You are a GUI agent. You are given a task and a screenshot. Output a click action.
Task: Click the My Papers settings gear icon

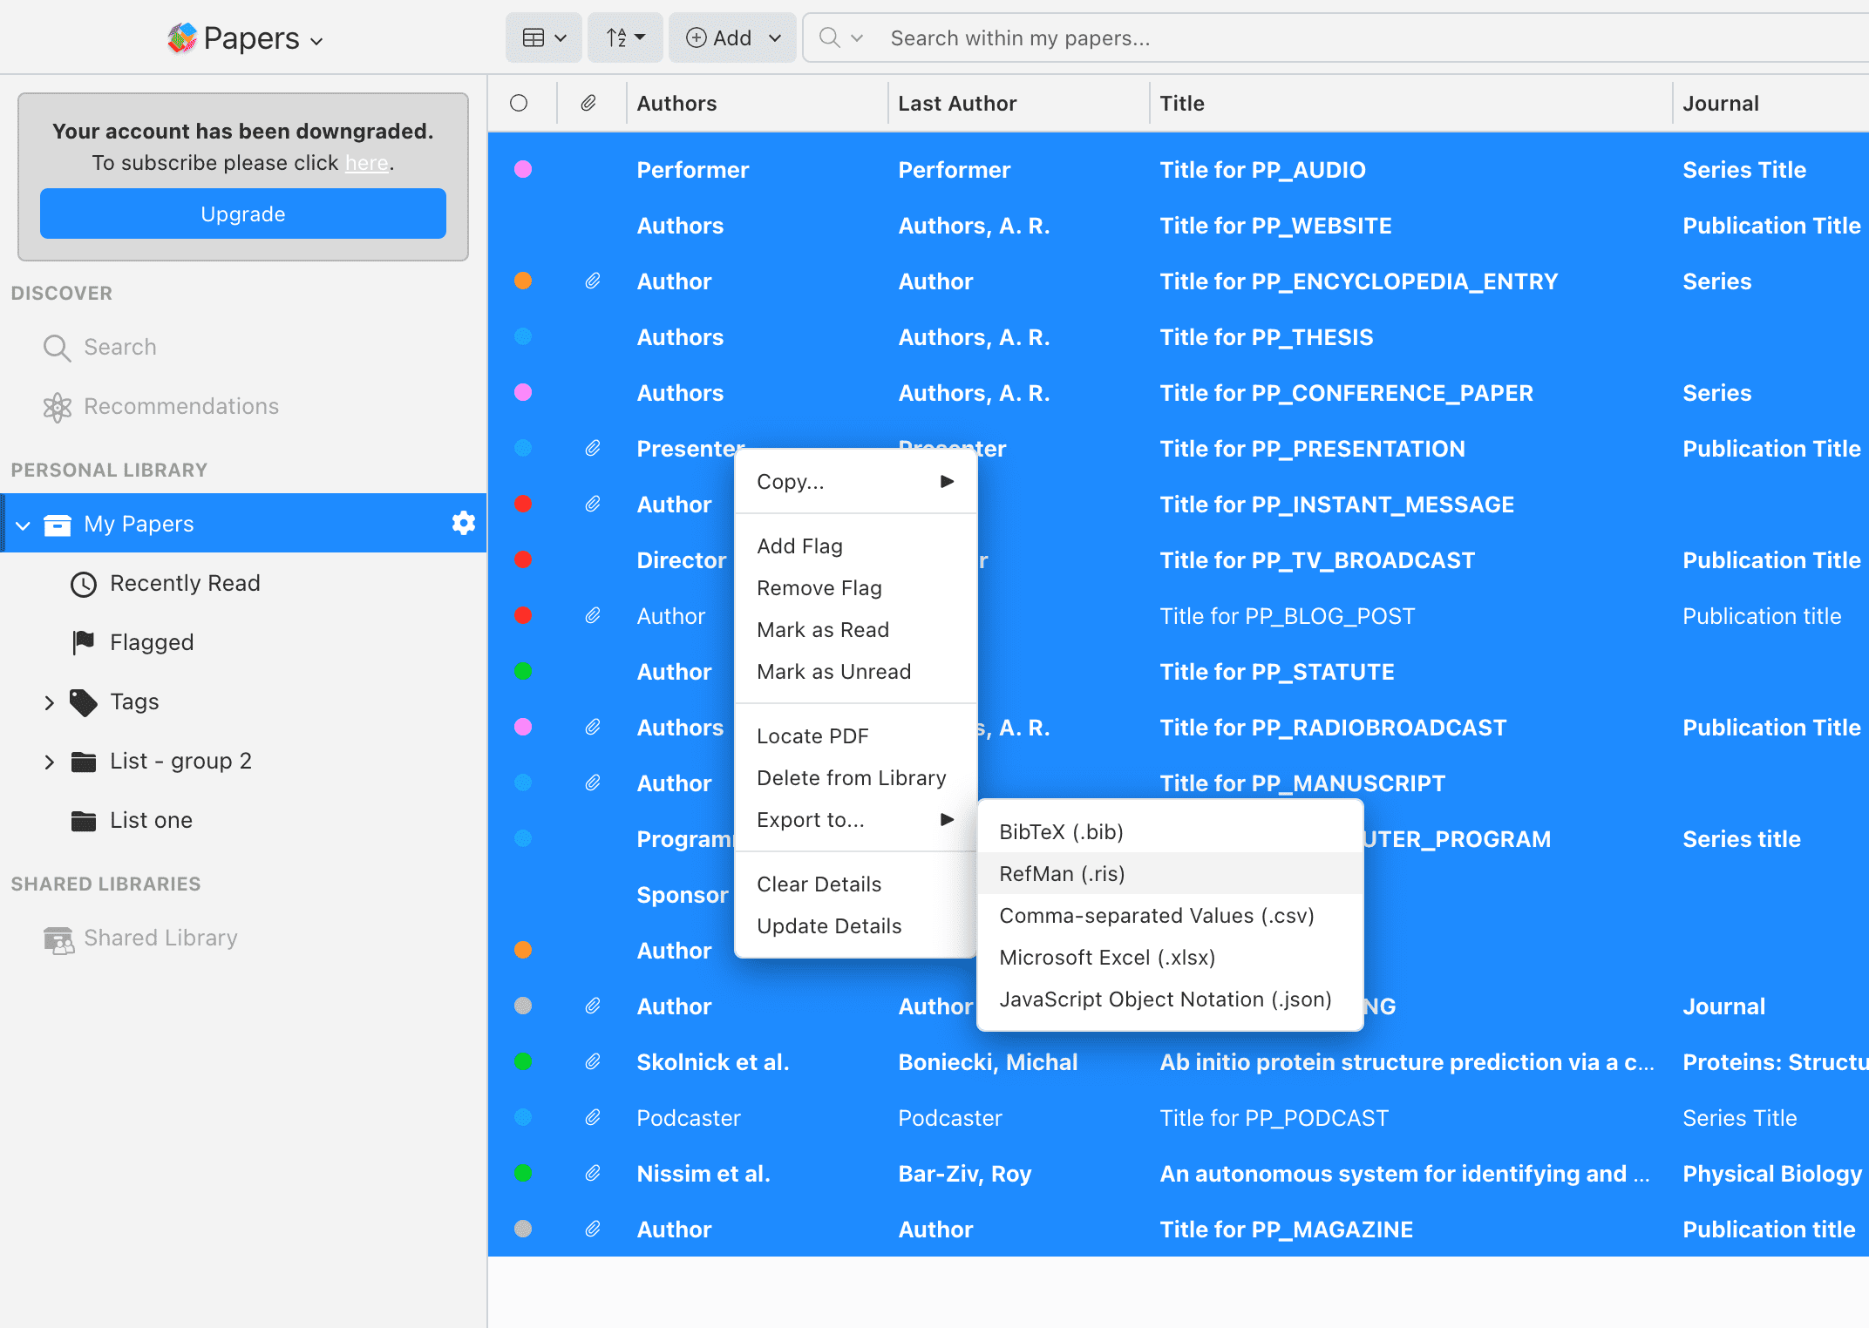pos(463,523)
